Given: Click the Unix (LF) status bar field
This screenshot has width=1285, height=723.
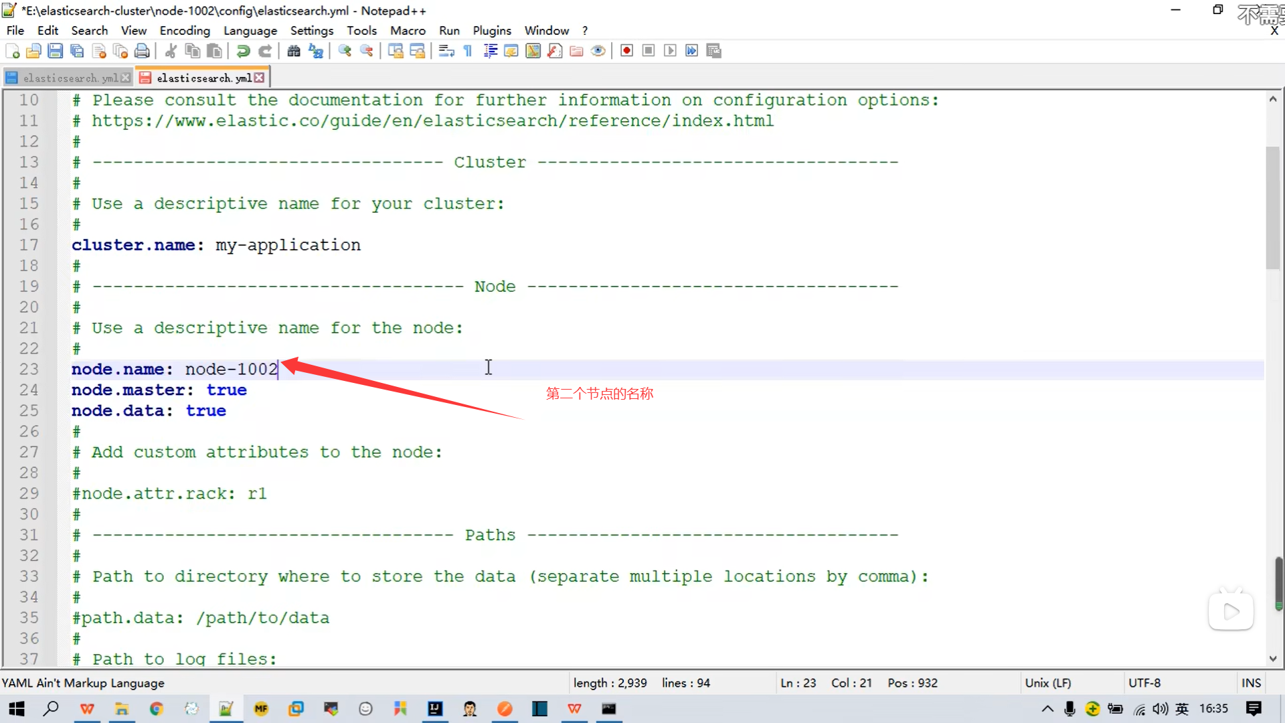Looking at the screenshot, I should click(1047, 683).
